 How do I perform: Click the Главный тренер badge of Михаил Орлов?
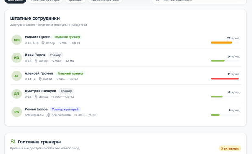(x=67, y=37)
